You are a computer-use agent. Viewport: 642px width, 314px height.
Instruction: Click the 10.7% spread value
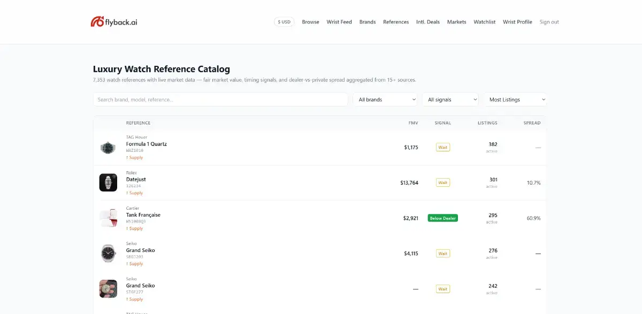(x=533, y=183)
